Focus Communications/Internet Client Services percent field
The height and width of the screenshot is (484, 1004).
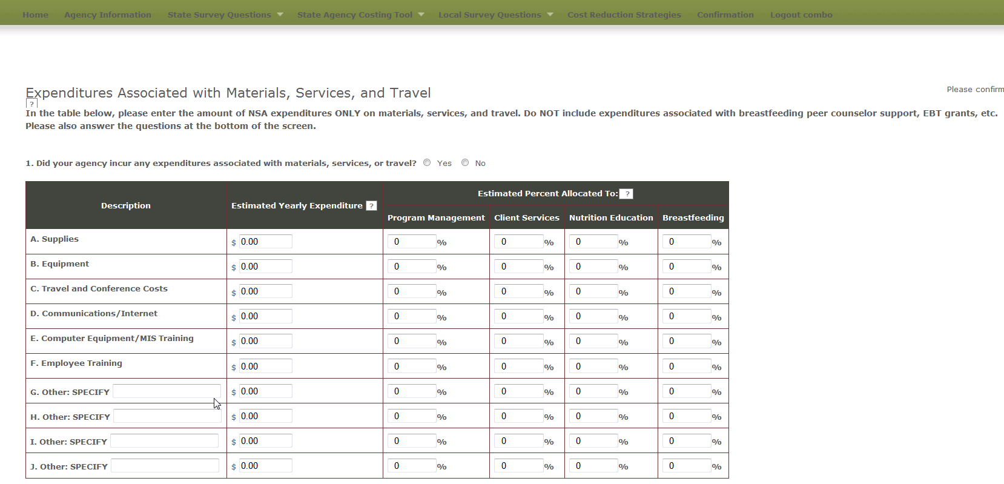point(518,316)
